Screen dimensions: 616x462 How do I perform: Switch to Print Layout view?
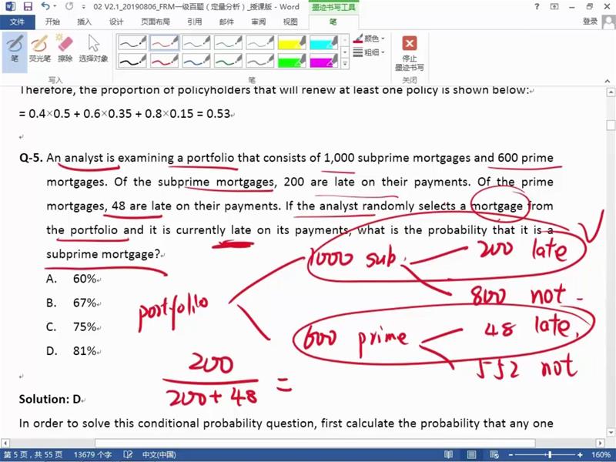coord(471,455)
